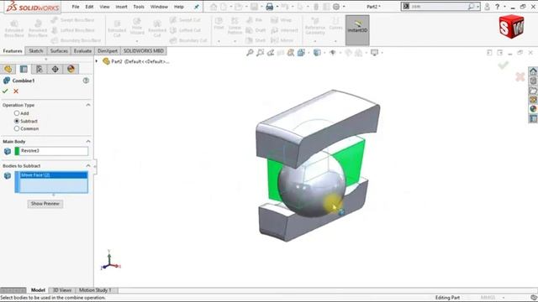
Task: Click the Show Preview button
Action: [x=45, y=204]
